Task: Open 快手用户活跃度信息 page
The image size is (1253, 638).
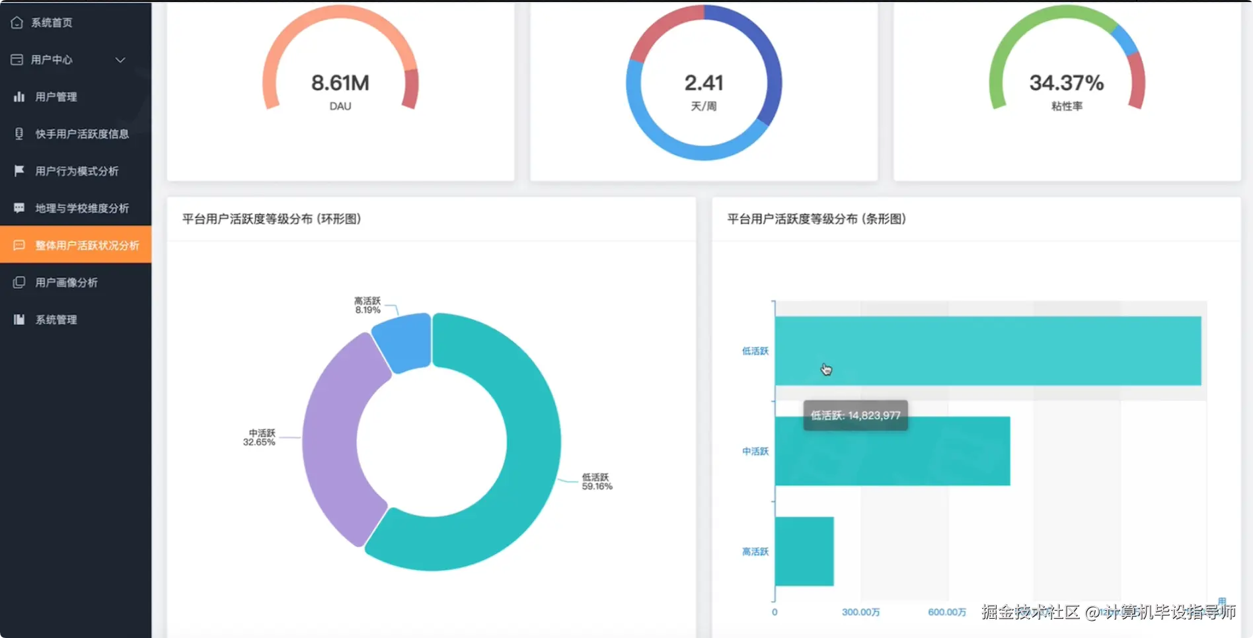Action: (75, 133)
